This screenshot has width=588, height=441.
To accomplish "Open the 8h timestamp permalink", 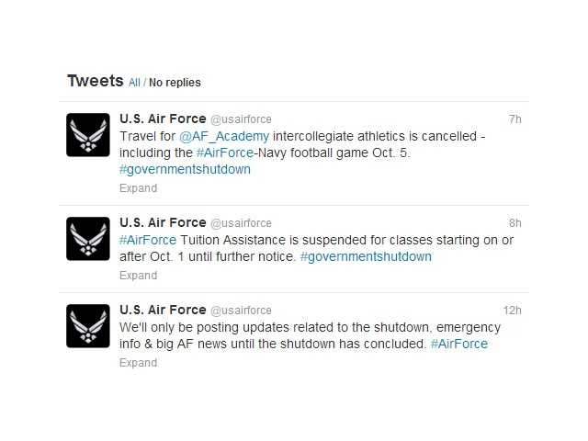I will point(515,223).
